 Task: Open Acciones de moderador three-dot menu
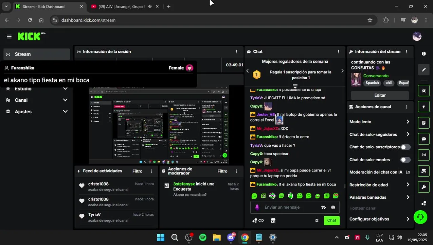(237, 171)
